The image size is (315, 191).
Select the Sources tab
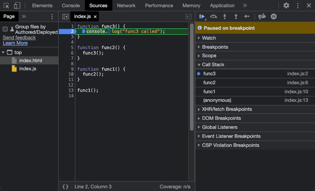[98, 5]
